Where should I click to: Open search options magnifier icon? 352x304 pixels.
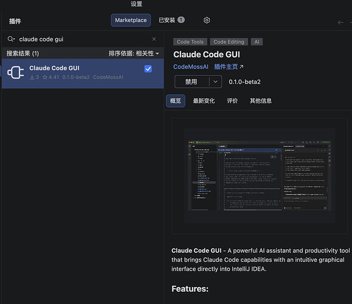pos(11,39)
